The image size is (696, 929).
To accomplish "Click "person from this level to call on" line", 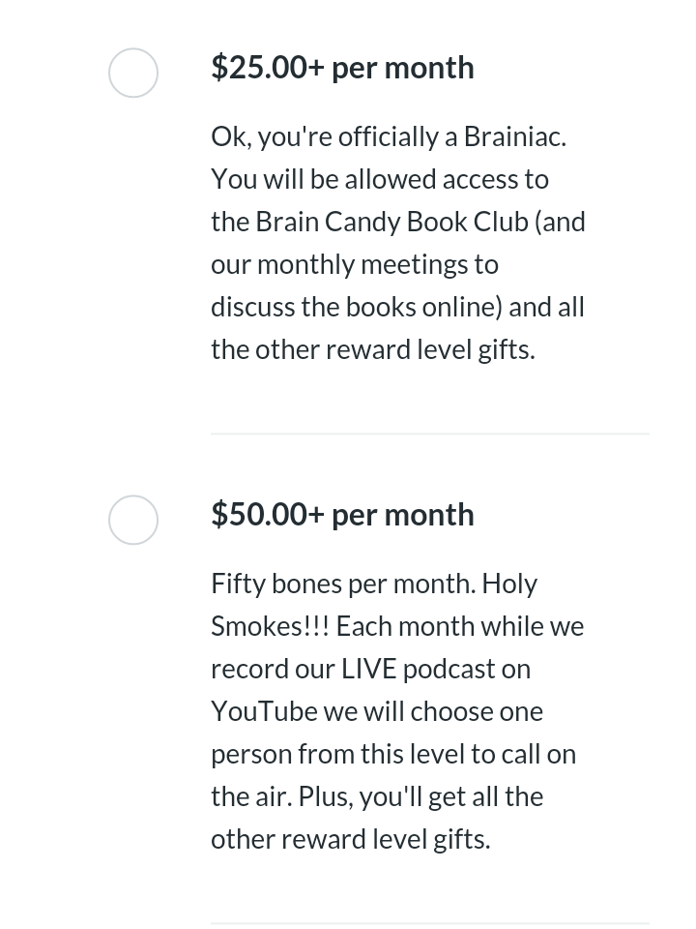I will tap(393, 755).
